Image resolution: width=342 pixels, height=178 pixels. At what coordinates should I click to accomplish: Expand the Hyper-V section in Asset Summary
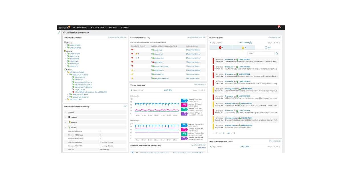click(66, 122)
